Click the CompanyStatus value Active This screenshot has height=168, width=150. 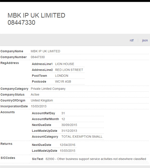coord(35,95)
